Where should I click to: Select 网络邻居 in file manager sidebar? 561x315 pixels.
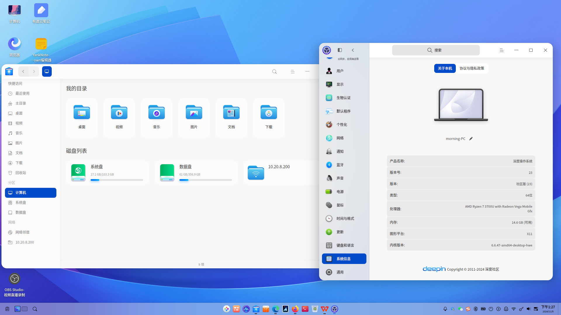(31, 232)
